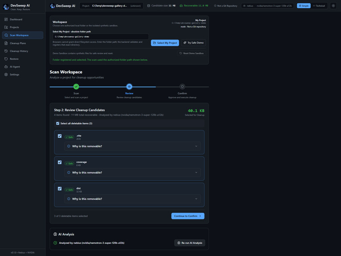341x256 pixels.
Task: Click the Safe badge on .vite
Action: [69, 137]
